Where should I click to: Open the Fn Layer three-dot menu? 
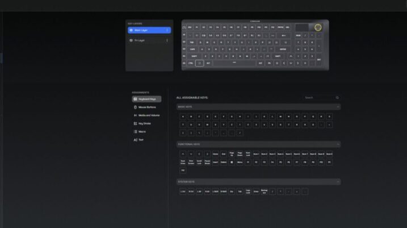tap(167, 40)
